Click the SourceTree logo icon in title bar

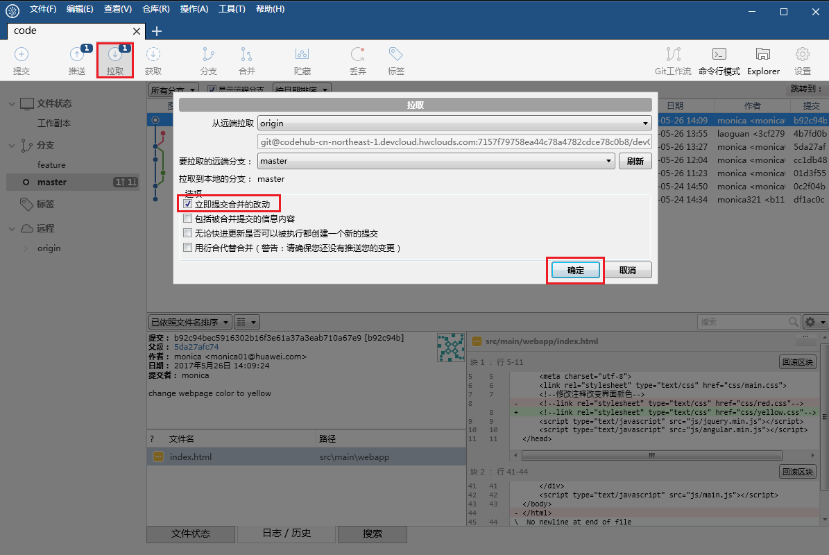point(12,10)
